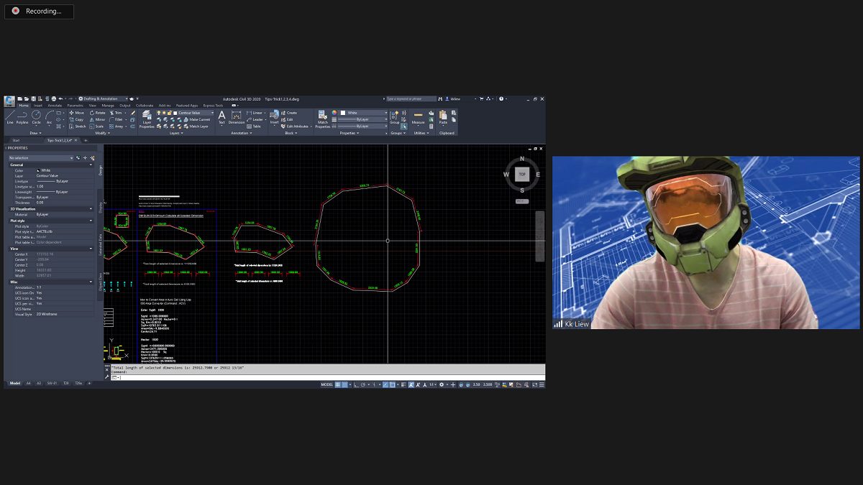
Task: Select the Circle tool
Action: tap(36, 118)
